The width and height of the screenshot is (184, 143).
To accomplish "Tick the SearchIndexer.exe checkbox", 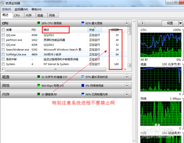I will (x=3, y=50).
